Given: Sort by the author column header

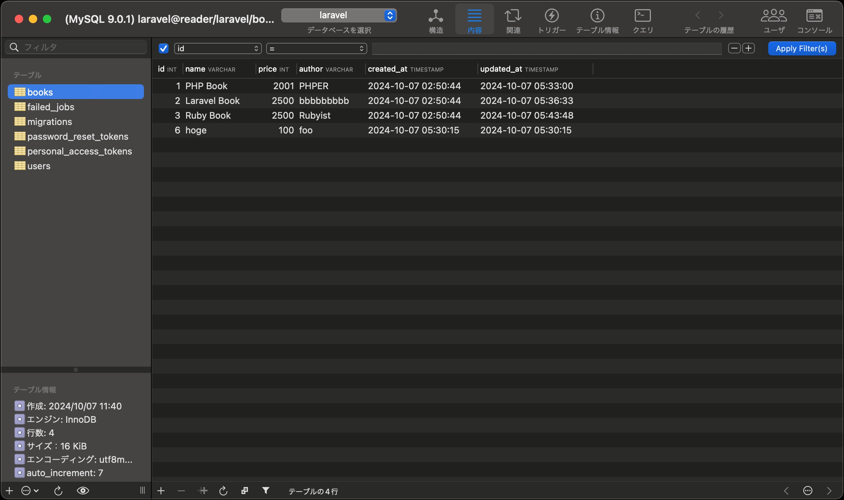Looking at the screenshot, I should pos(331,69).
